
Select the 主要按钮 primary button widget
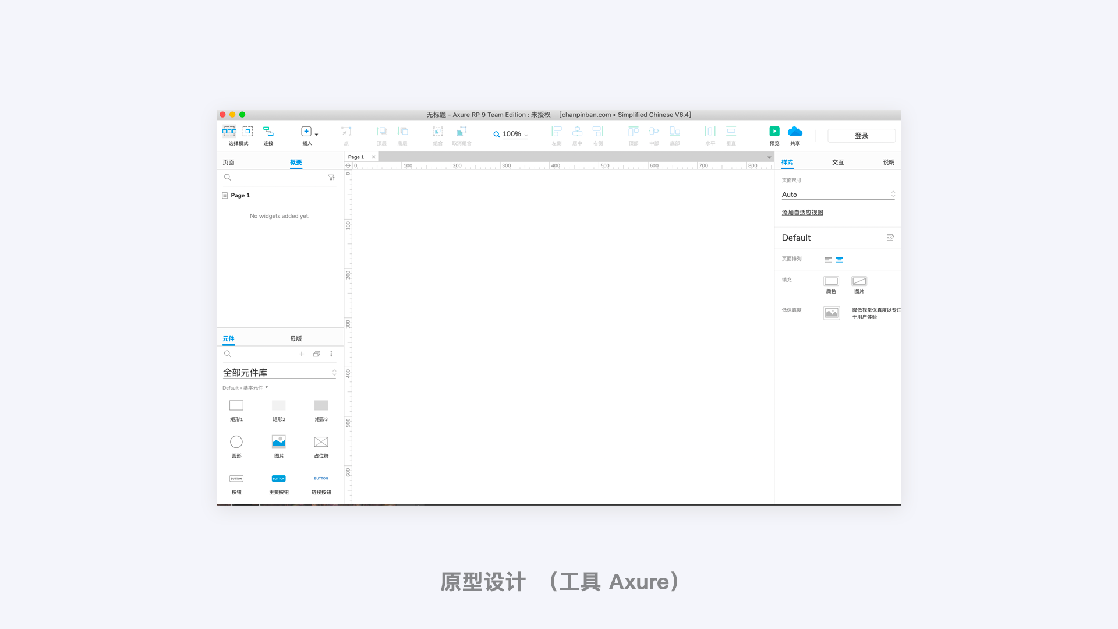pyautogui.click(x=279, y=484)
